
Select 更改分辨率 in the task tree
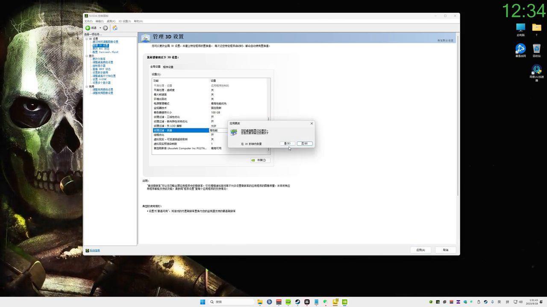click(x=99, y=59)
